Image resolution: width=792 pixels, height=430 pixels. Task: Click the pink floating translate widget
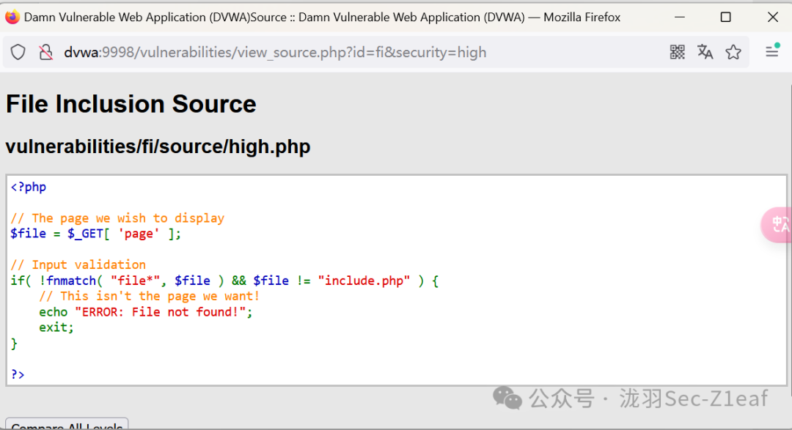point(777,225)
